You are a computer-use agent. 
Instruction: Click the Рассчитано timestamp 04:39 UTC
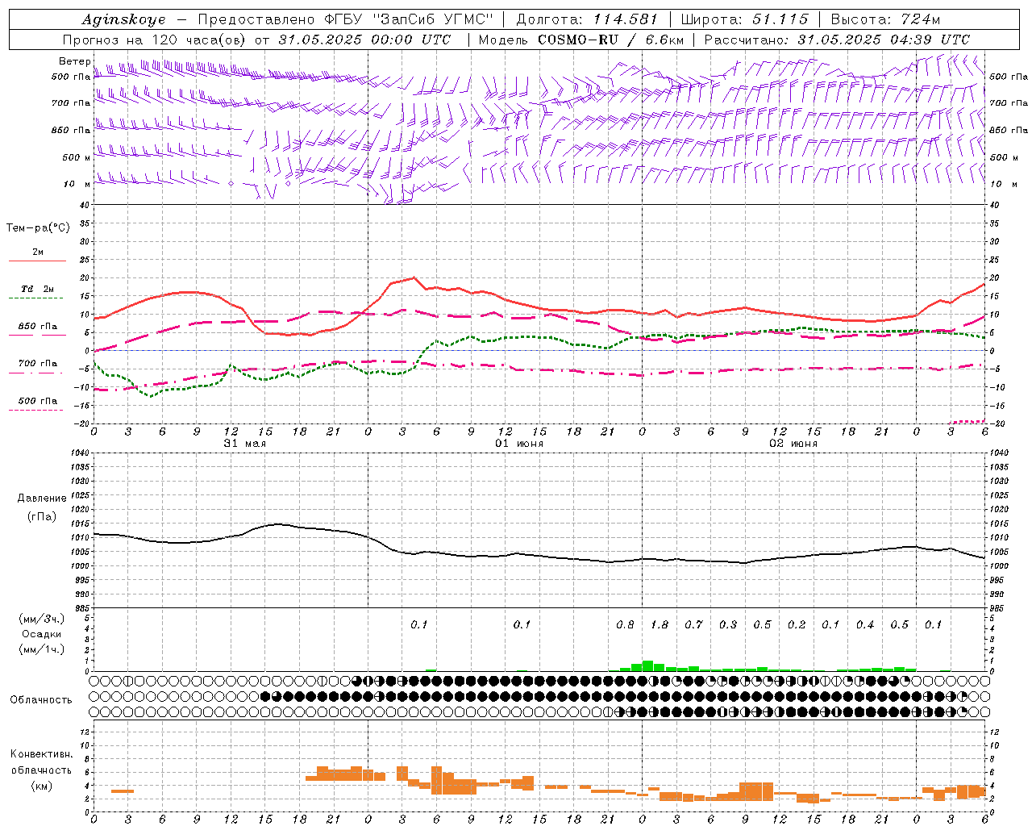930,40
